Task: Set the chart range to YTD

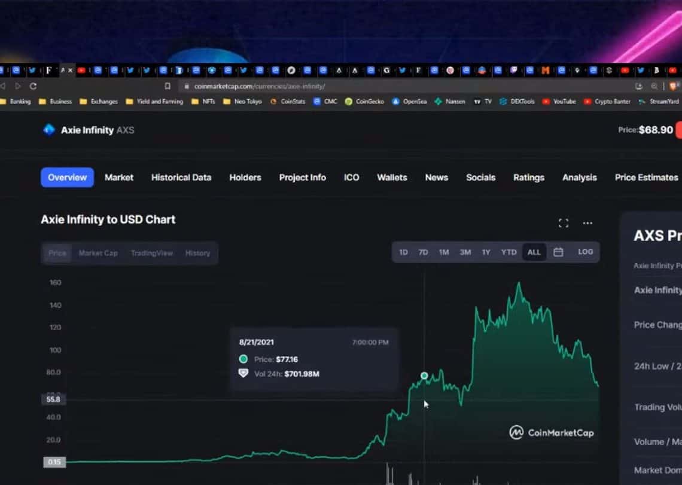Action: click(509, 252)
